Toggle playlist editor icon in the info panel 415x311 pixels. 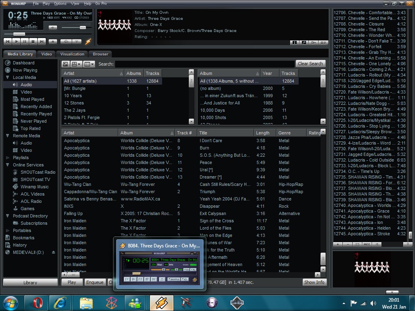click(323, 42)
